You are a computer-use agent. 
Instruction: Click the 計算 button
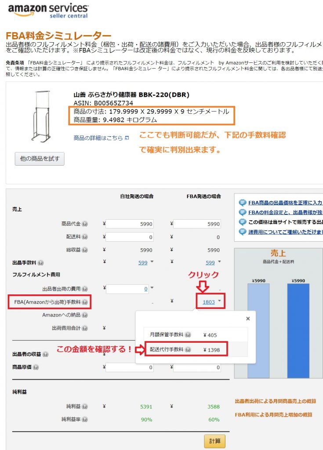pyautogui.click(x=215, y=441)
